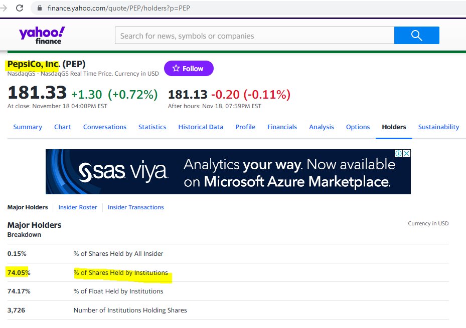Click the 74.17% float value

(x=19, y=291)
